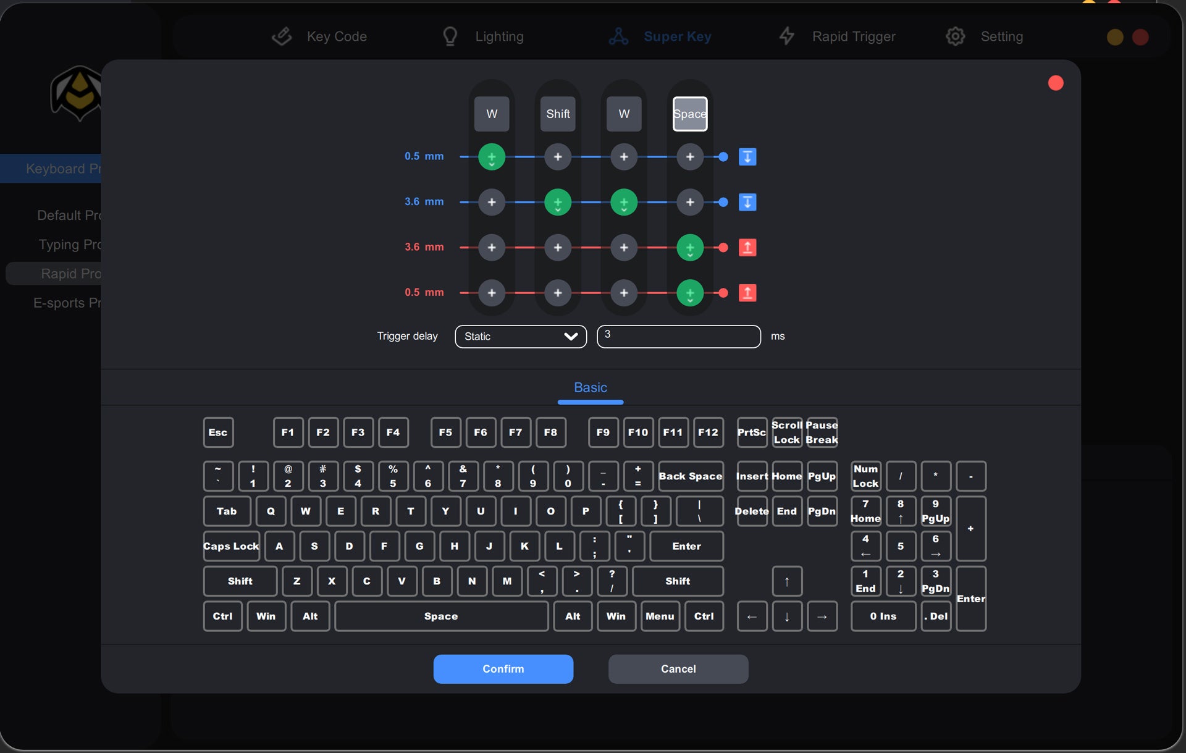1186x753 pixels.
Task: Click the blue press icon beside 3.6 mm row
Action: (747, 202)
